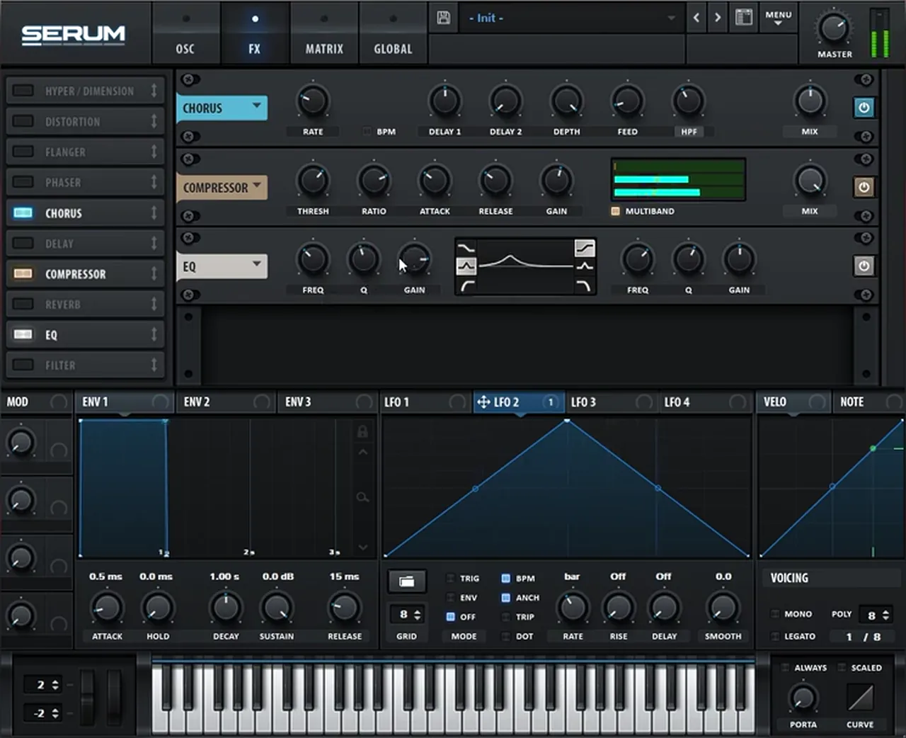Click the Hyper/Dimension reorder arrow handle
Screen dimensions: 906x738
coord(154,91)
